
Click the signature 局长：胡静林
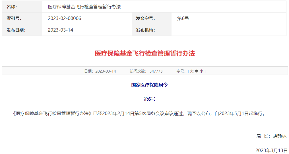coord(271,136)
